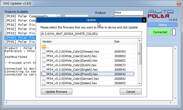This screenshot has height=110, width=183.
Task: Select PF04_v0.2.0(White_Color)(English).hex file name
Action: (72, 70)
